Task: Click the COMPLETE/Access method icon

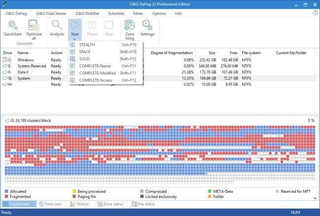Action: [72, 80]
